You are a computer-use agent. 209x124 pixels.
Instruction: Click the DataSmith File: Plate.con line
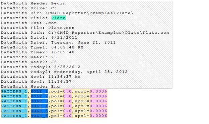click(x=38, y=28)
